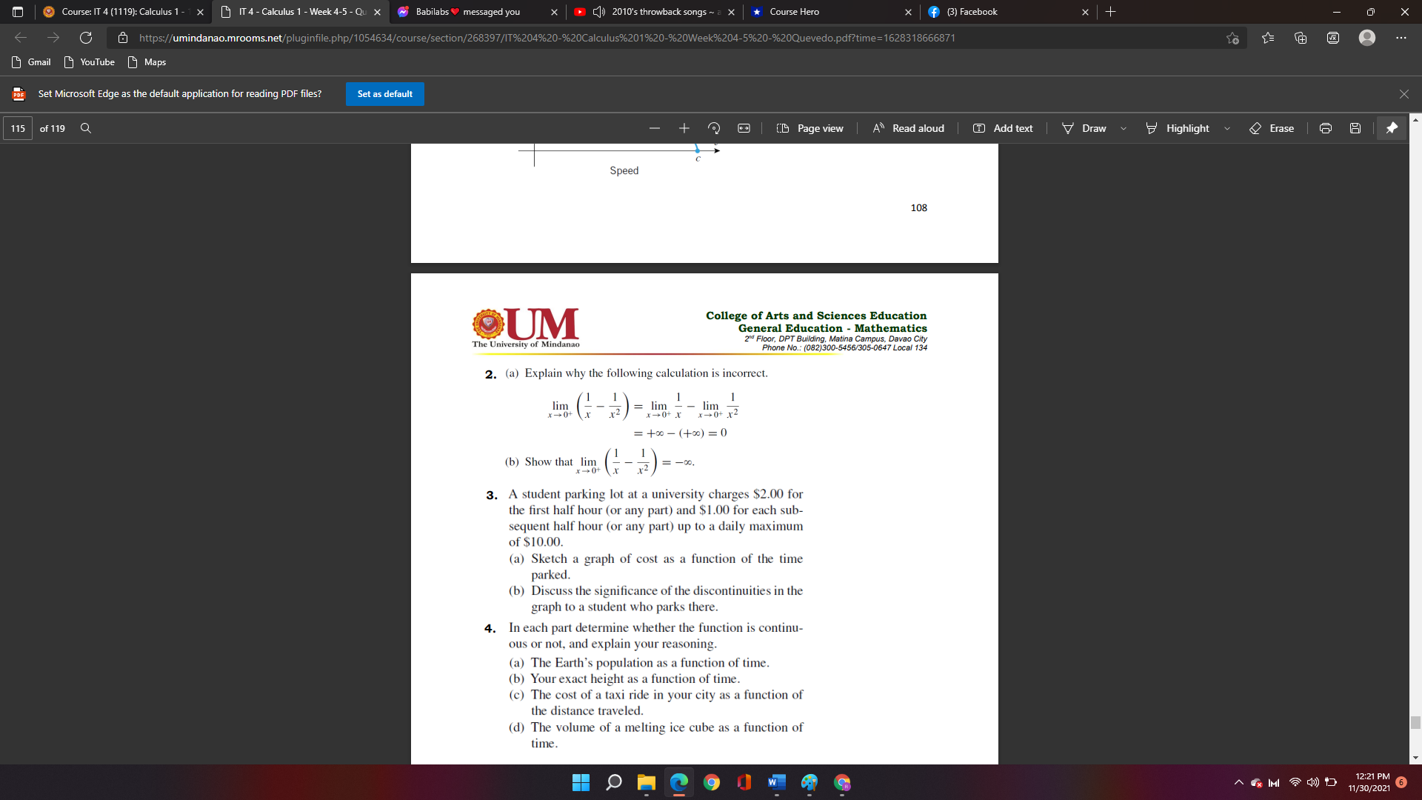Pin the PDF toolbar
Viewport: 1422px width, 800px height.
coord(1392,127)
